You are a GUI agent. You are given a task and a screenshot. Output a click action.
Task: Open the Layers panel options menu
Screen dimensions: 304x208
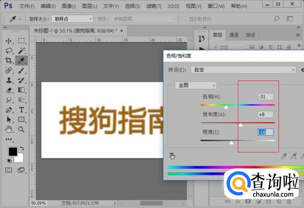coord(298,35)
